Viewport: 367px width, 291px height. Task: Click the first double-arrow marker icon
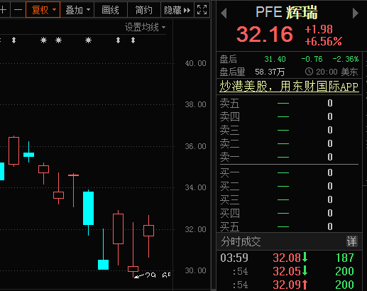coord(14,40)
